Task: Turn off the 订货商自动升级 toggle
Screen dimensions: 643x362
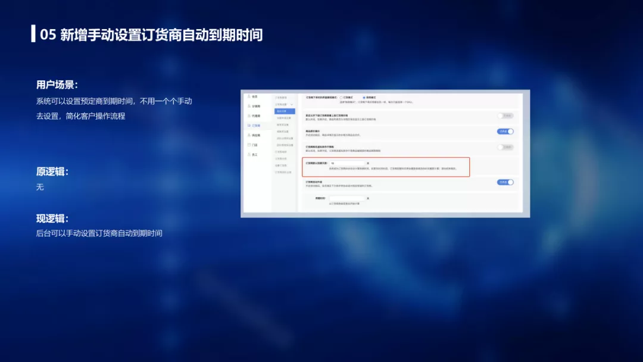Action: pos(505,182)
